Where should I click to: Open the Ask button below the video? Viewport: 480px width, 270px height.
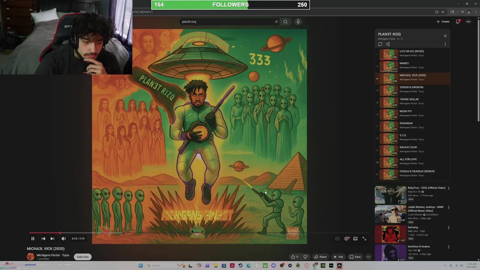tap(338, 257)
